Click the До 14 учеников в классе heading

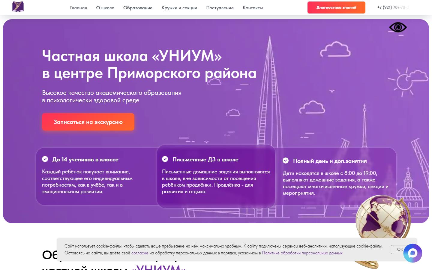pos(85,160)
